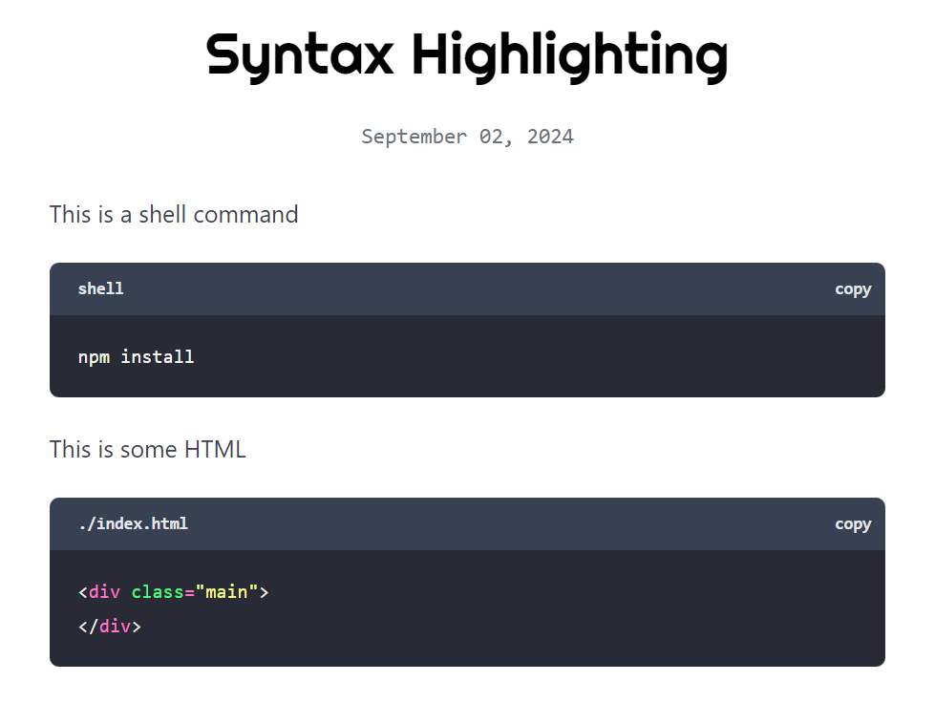Click the yellow "main" string value
The height and width of the screenshot is (703, 935).
point(226,592)
